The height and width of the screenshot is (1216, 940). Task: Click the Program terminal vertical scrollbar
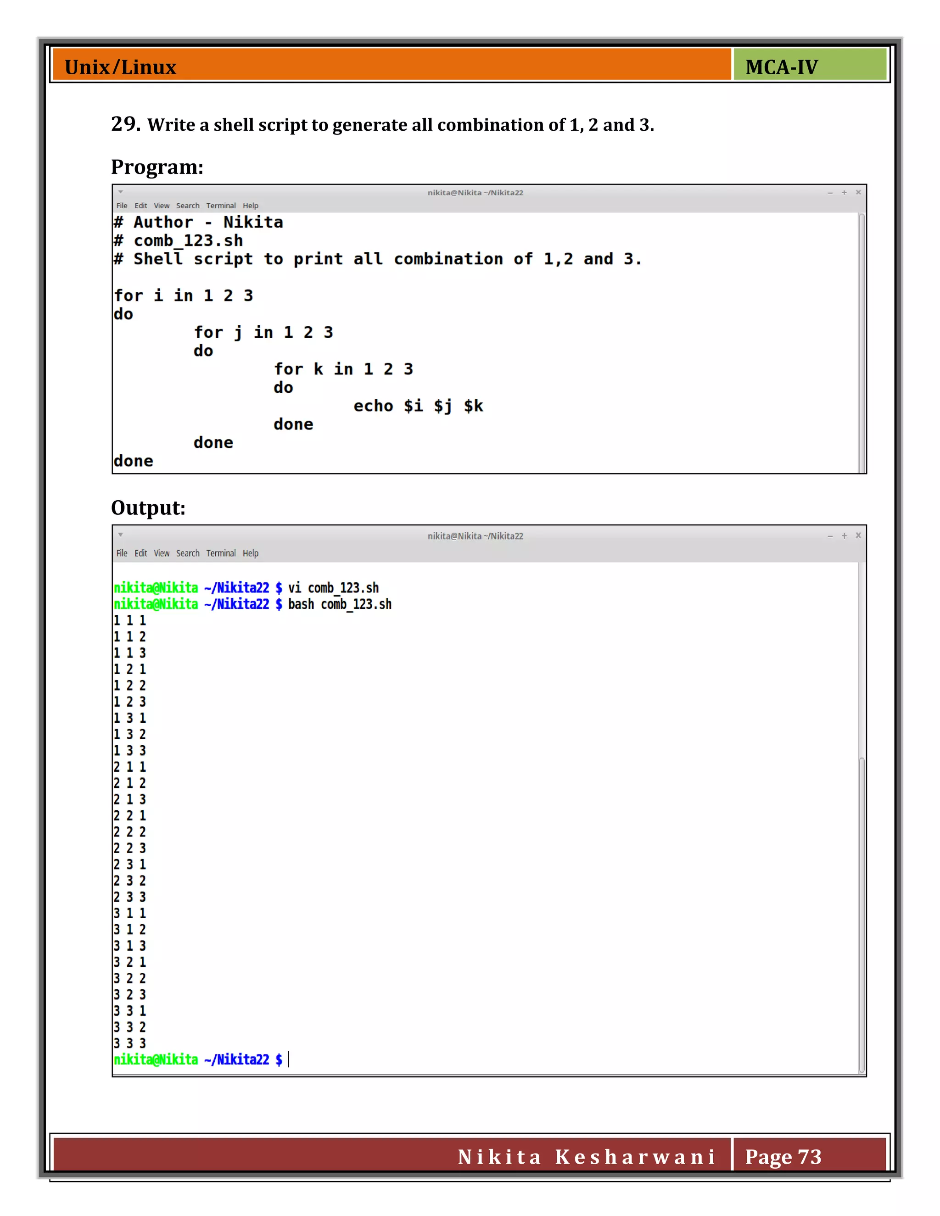click(x=862, y=342)
